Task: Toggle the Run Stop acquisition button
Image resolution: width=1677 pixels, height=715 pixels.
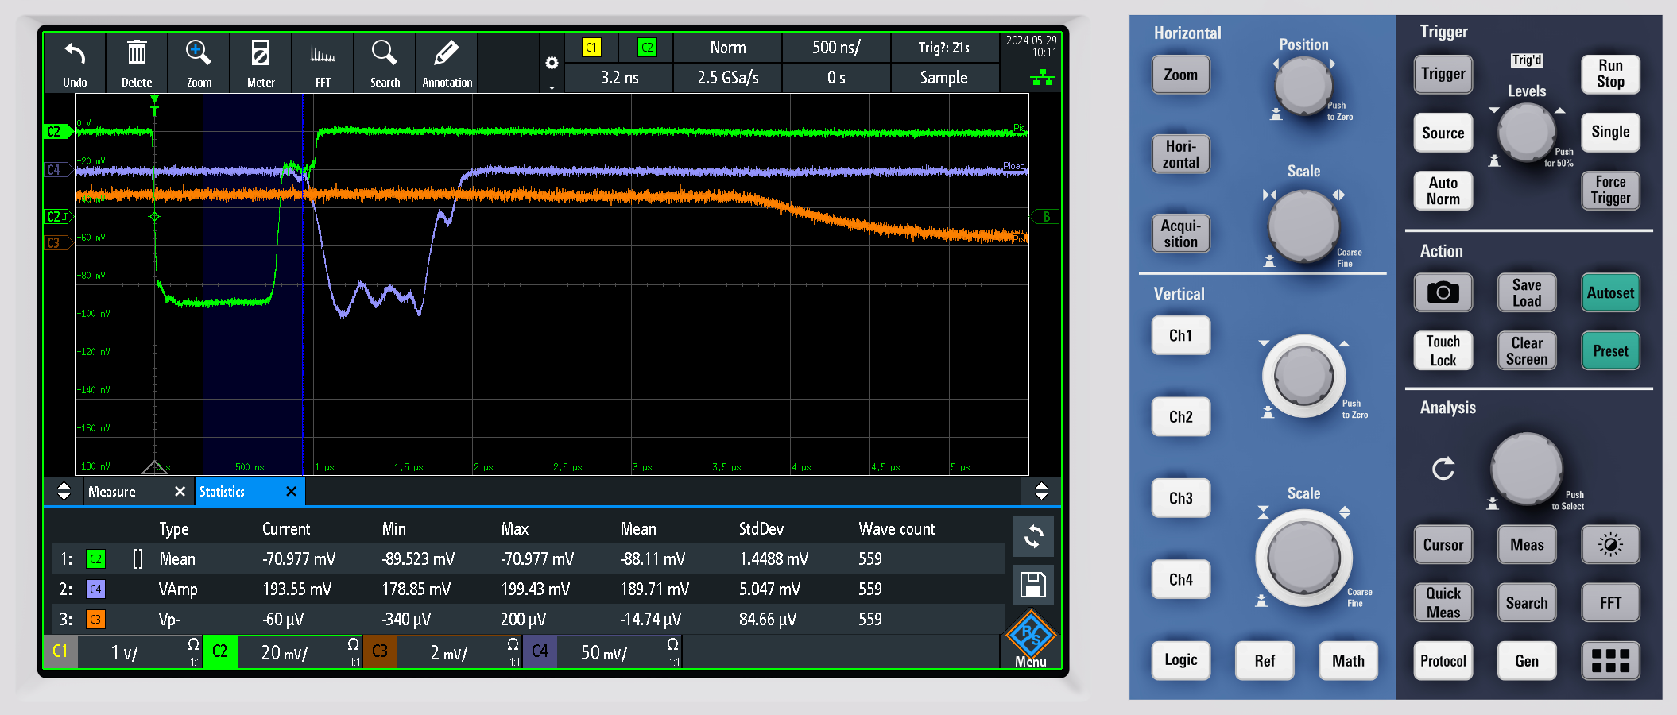Action: click(1609, 74)
